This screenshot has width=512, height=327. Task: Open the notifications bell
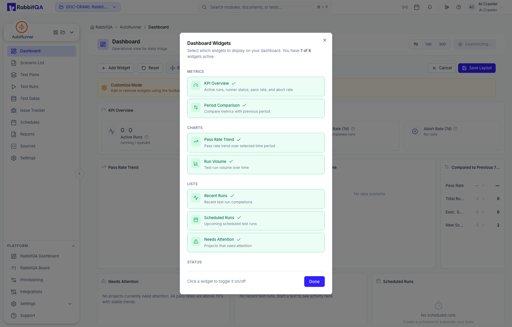[x=430, y=7]
